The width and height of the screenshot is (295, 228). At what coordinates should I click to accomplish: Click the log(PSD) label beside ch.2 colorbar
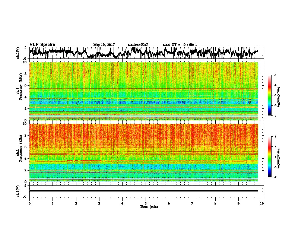pos(279,158)
